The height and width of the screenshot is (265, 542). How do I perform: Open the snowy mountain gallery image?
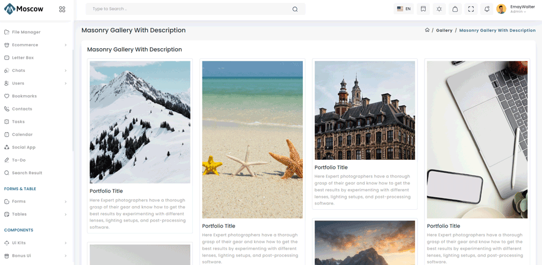click(140, 122)
